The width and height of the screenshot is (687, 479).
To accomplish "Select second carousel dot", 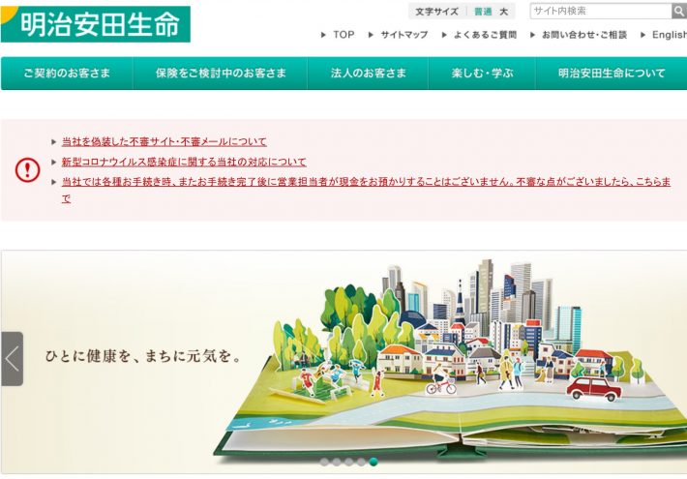I will tap(337, 462).
